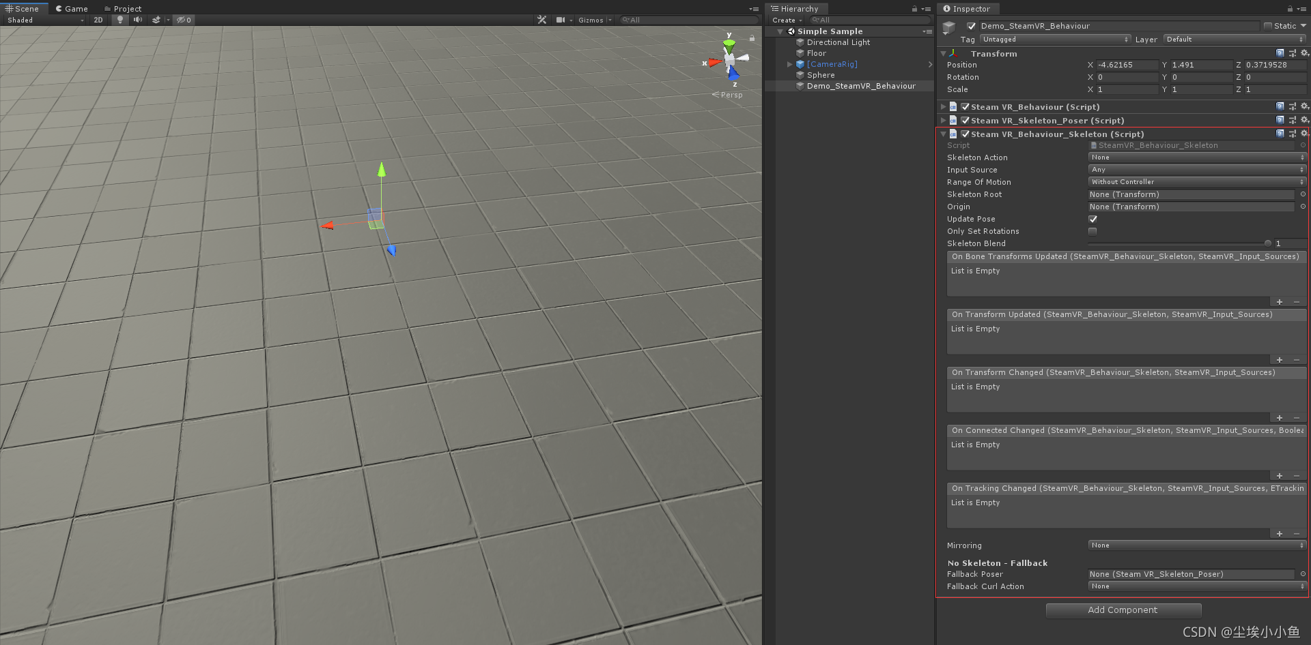Open Inspector panel options menu
The height and width of the screenshot is (645, 1311).
click(x=1301, y=9)
